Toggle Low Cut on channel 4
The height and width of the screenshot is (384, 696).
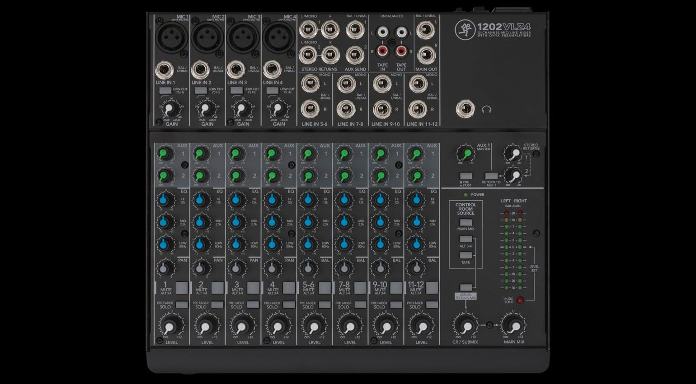coord(273,90)
